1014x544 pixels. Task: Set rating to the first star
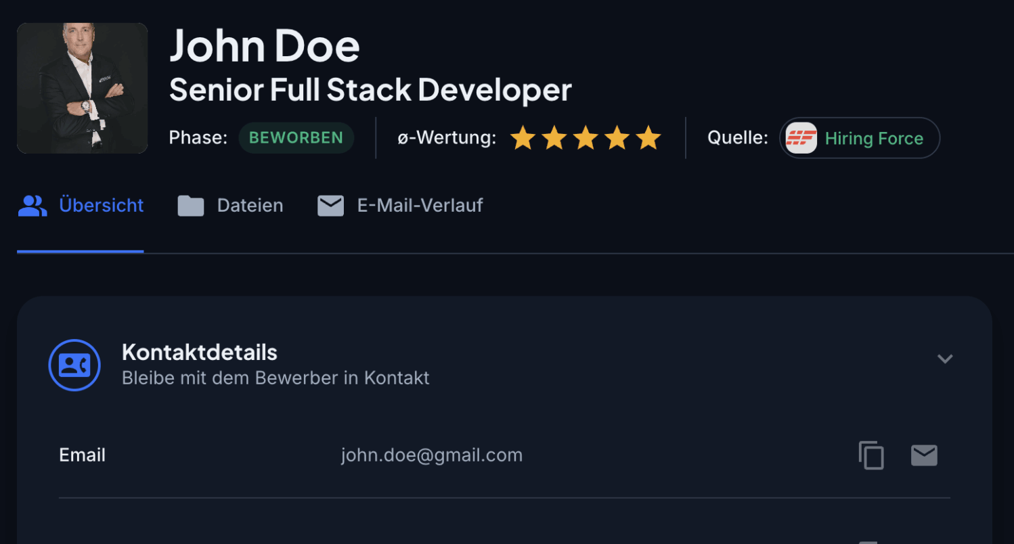(523, 138)
